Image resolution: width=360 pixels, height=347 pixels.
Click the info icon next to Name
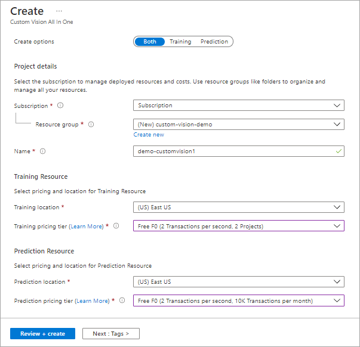pyautogui.click(x=42, y=151)
